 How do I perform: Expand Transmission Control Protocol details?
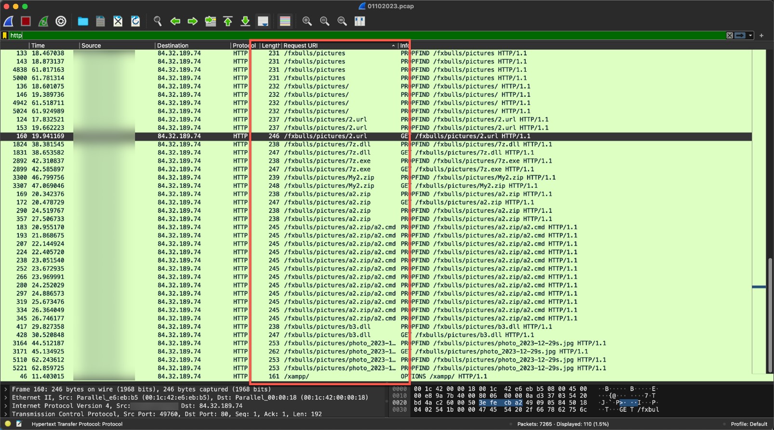point(6,414)
